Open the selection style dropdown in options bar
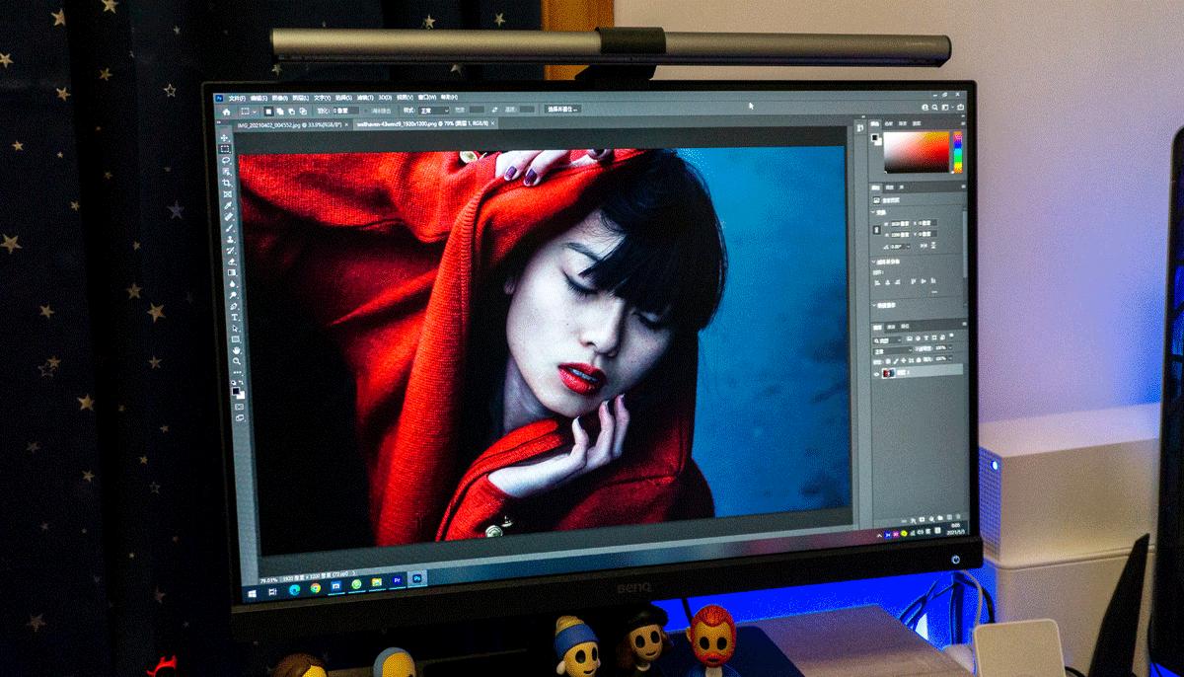Image resolution: width=1184 pixels, height=677 pixels. pyautogui.click(x=432, y=111)
